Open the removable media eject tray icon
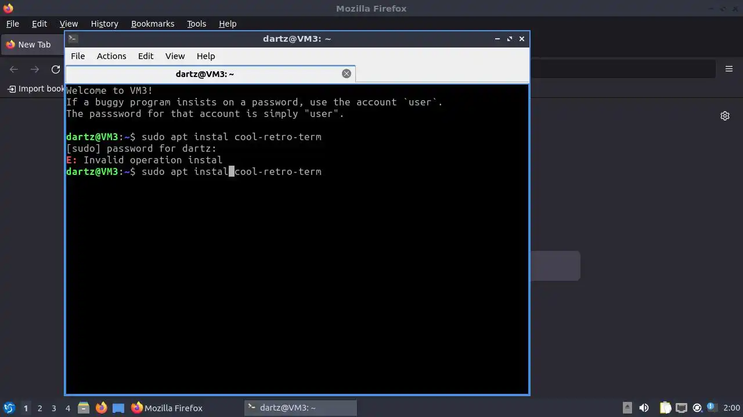This screenshot has height=417, width=743. tap(627, 408)
